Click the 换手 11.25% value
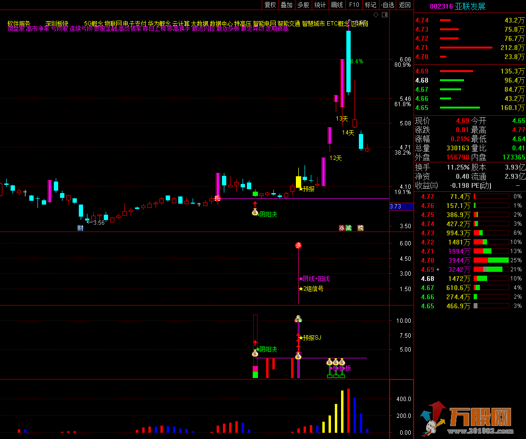526x439 pixels. 458,167
